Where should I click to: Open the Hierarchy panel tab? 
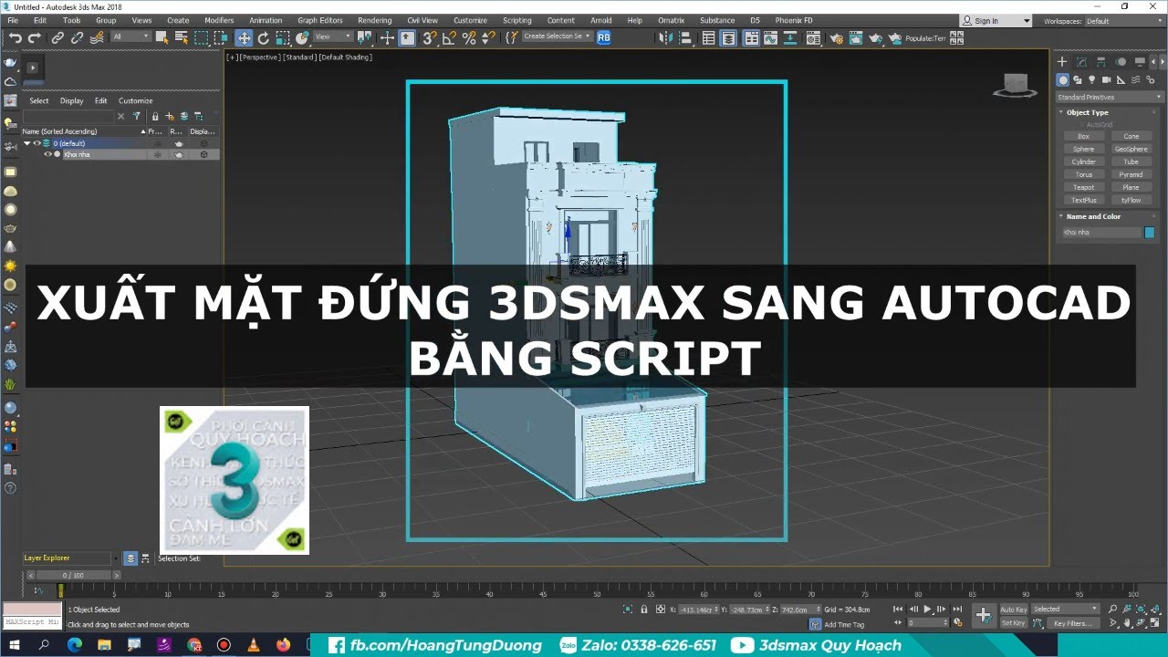1101,62
